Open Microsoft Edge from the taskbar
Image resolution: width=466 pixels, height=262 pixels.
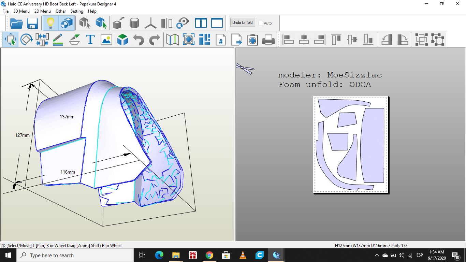pyautogui.click(x=159, y=255)
